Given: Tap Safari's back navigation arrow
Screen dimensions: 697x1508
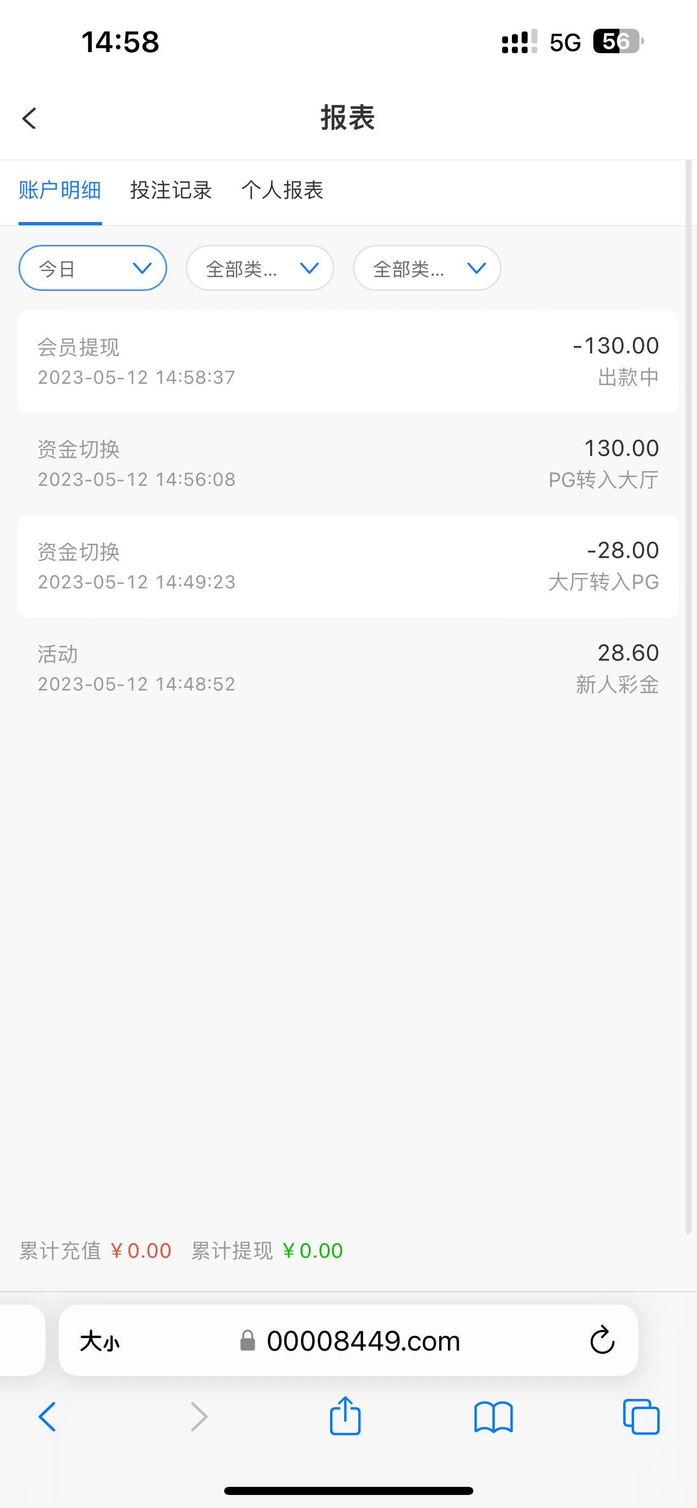Looking at the screenshot, I should pyautogui.click(x=47, y=1417).
